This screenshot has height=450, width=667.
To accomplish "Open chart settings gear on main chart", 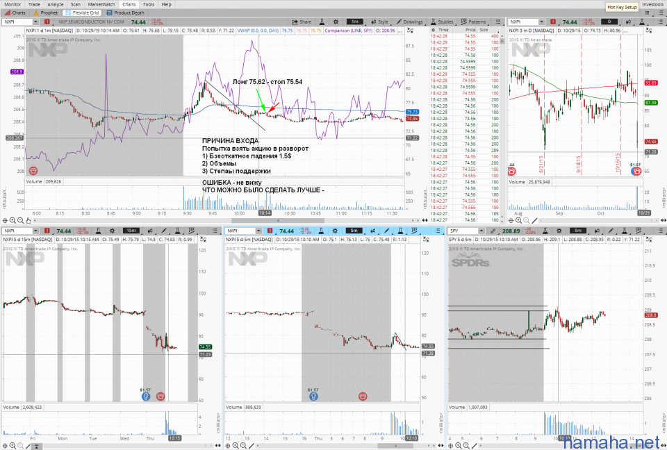I will coord(336,22).
